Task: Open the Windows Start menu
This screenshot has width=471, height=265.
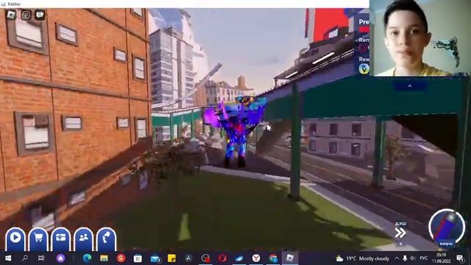Action: click(8, 258)
